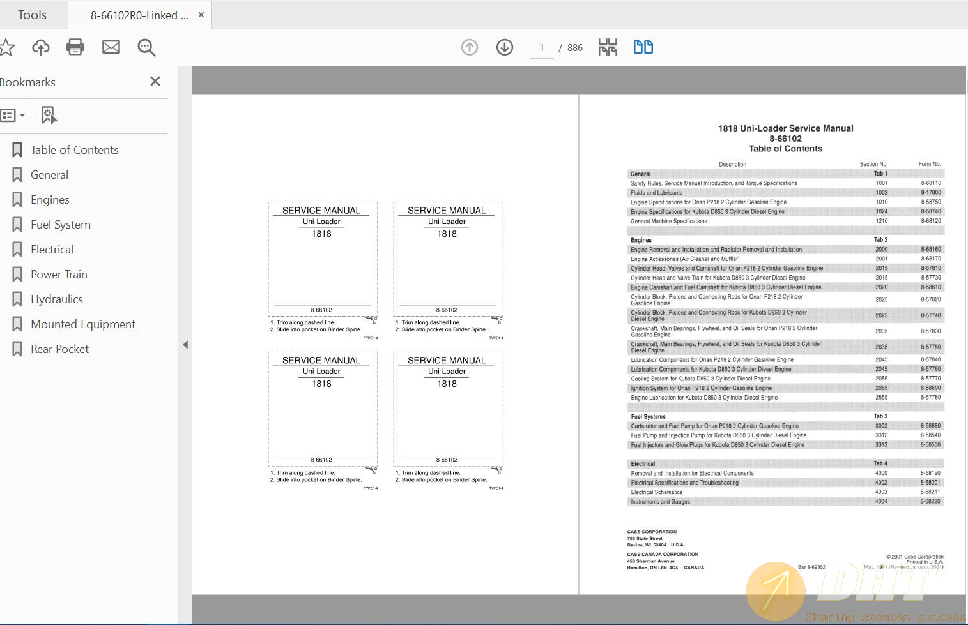Switch to the Tools tab
Viewport: 968px width, 625px height.
(x=32, y=15)
